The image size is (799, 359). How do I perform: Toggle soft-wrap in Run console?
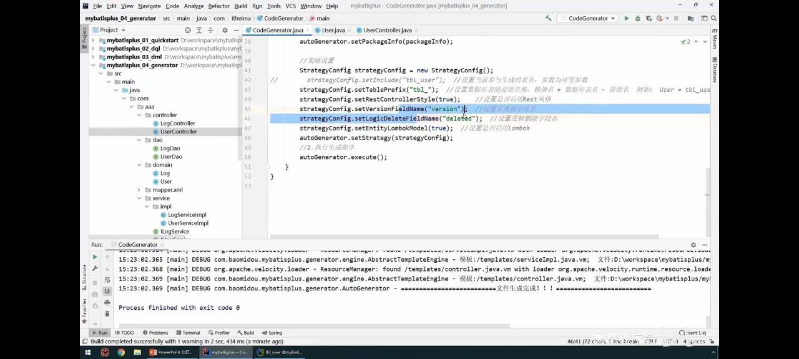tap(107, 280)
